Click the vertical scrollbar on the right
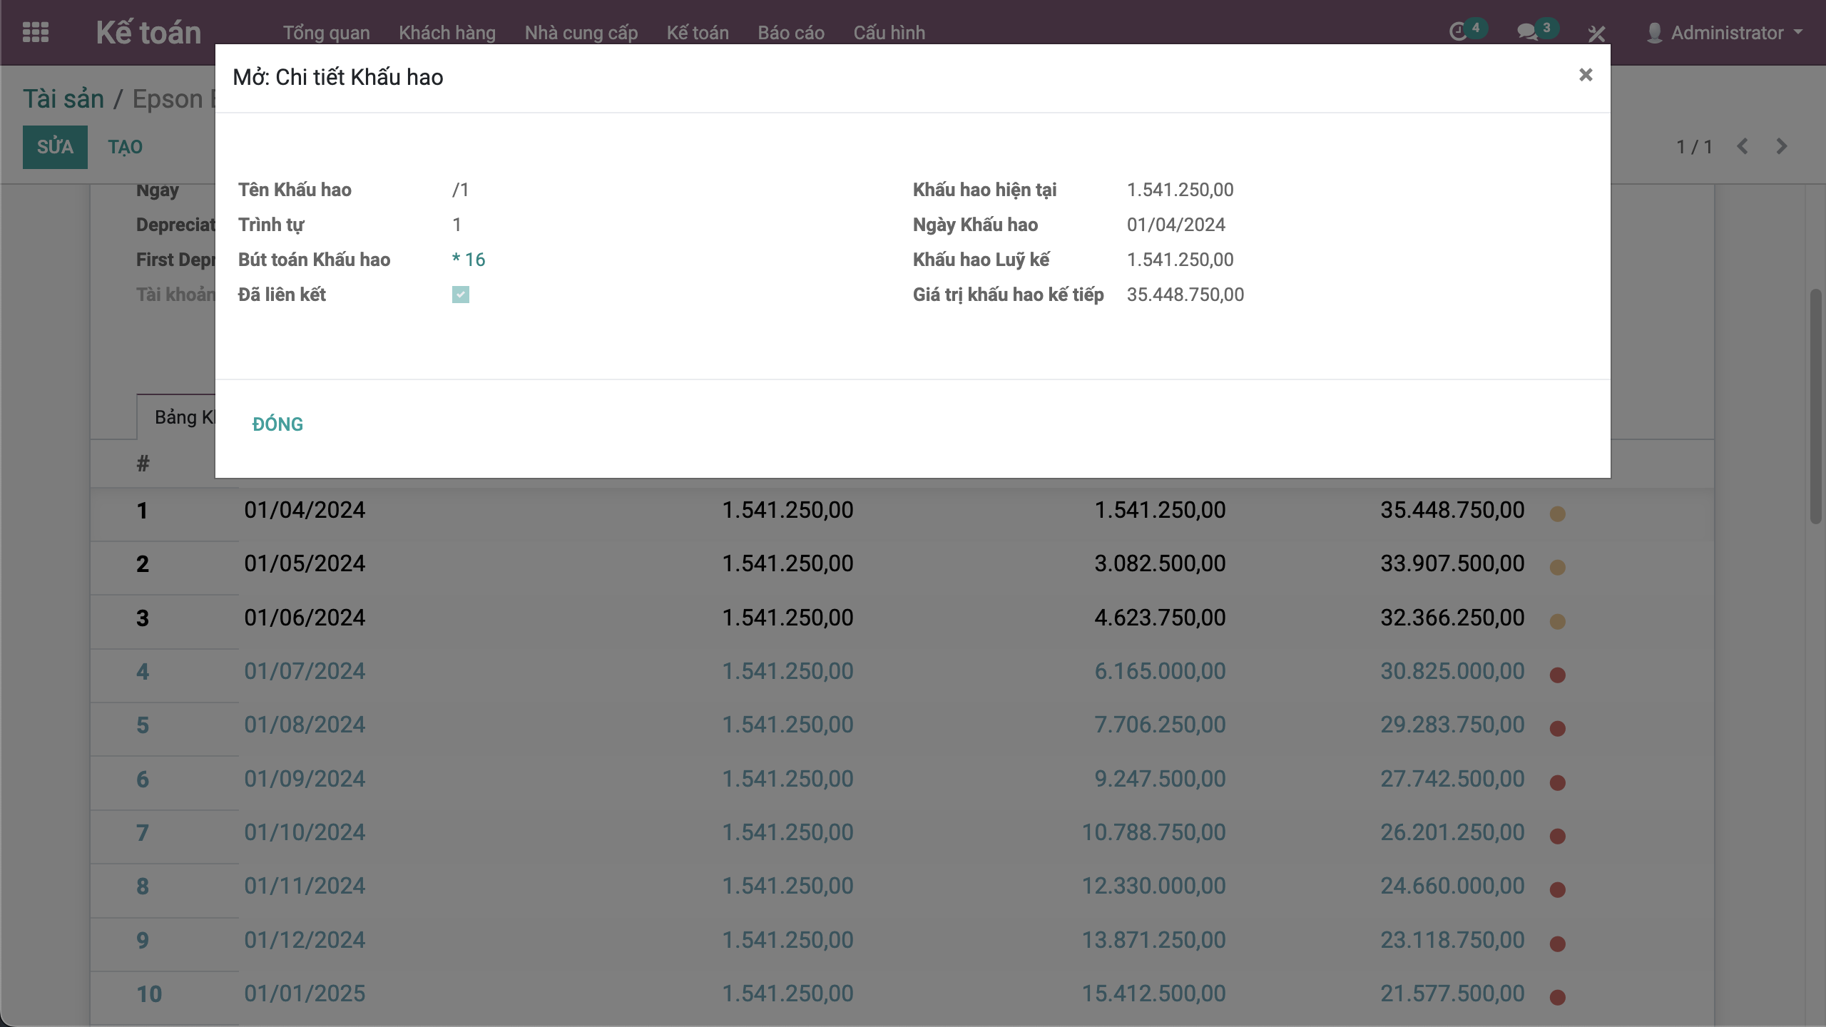This screenshot has width=1826, height=1027. point(1815,407)
